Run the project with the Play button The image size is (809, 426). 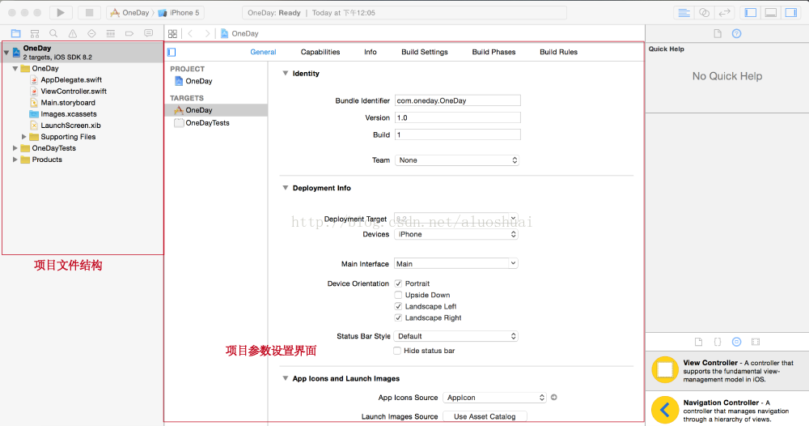click(x=61, y=12)
